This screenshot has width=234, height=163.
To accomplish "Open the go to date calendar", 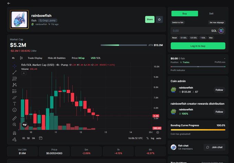I will pyautogui.click(x=41, y=138).
